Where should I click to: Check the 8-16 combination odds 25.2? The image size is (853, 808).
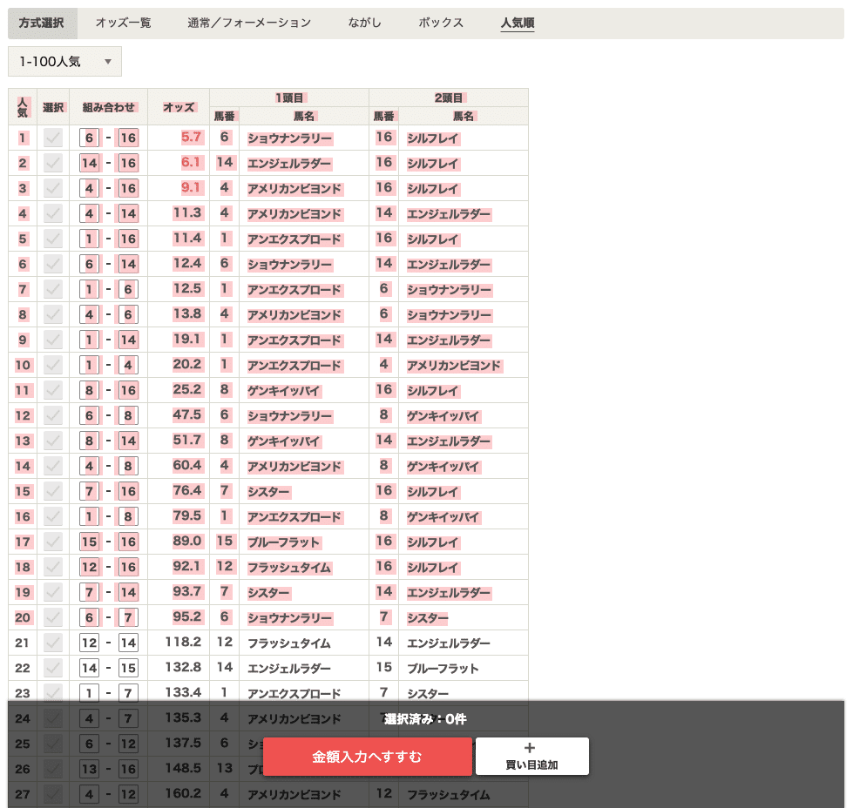[x=53, y=390]
